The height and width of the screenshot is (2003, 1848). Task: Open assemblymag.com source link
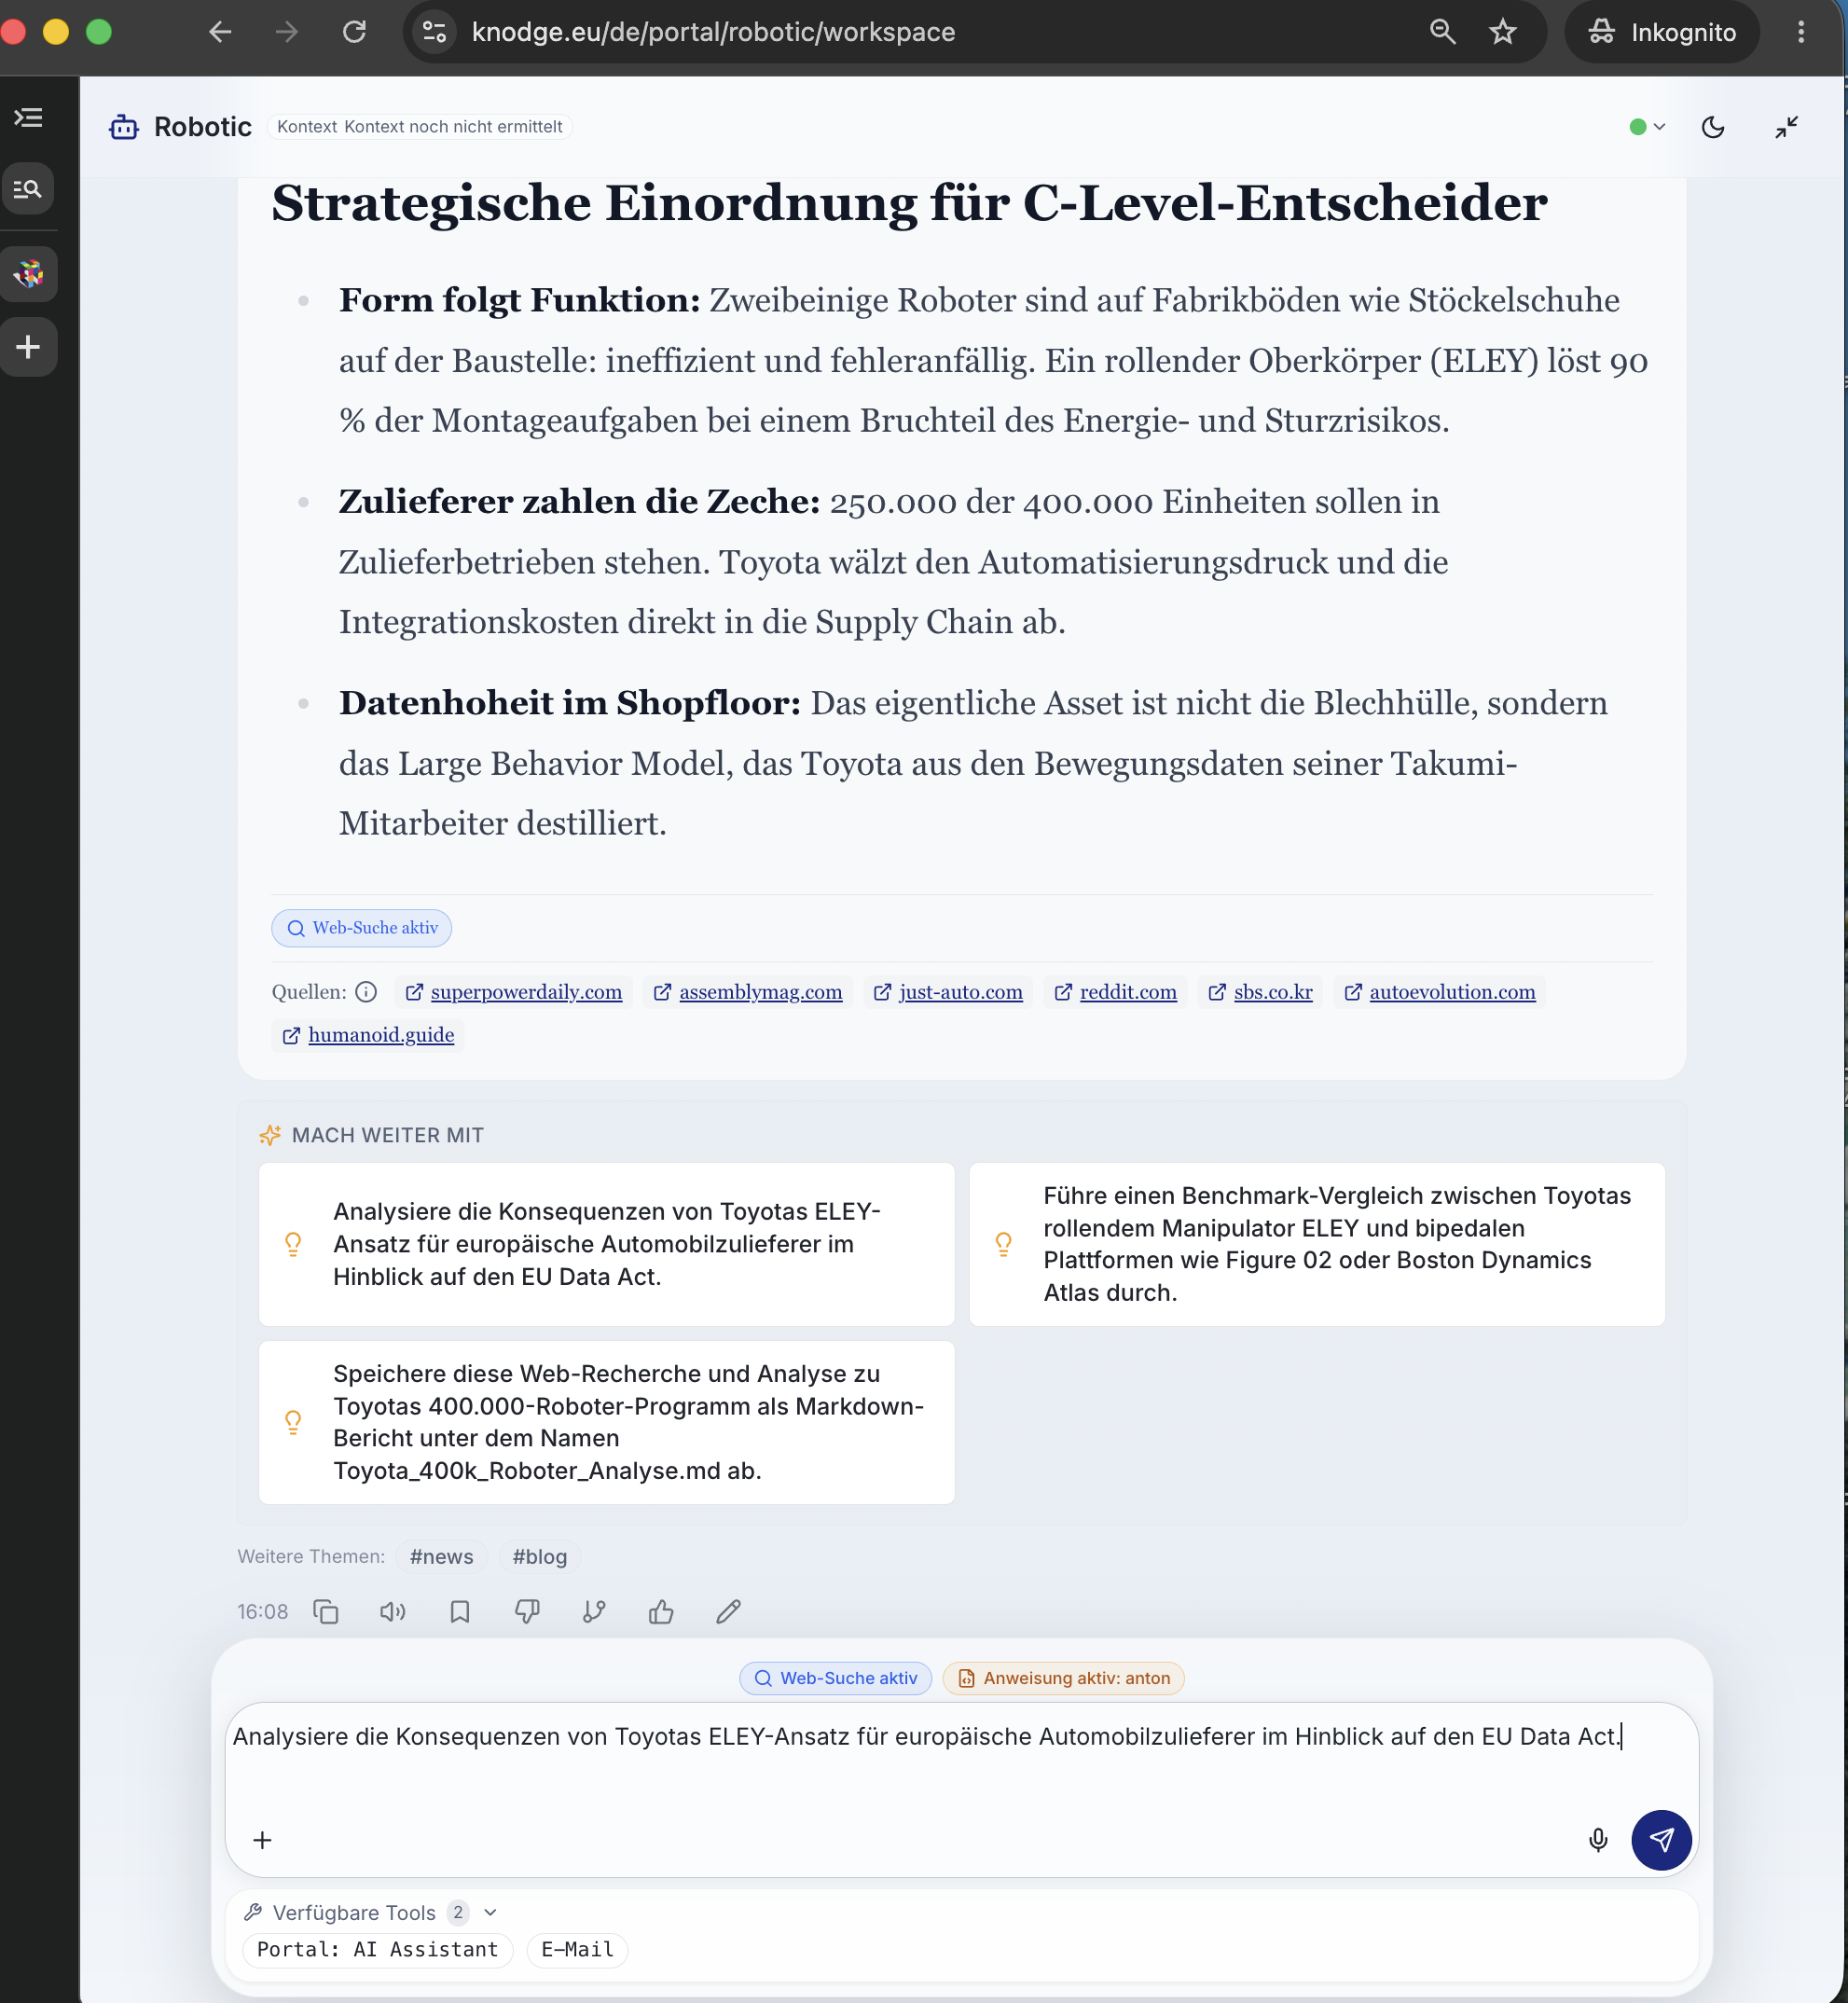[748, 992]
